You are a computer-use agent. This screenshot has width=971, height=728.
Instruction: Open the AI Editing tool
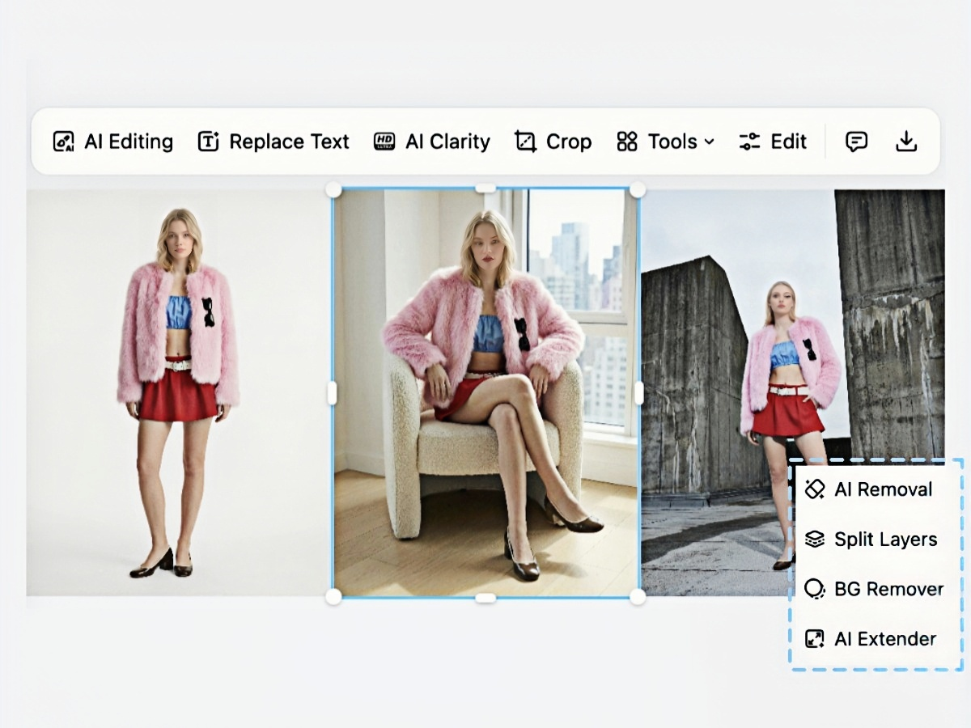click(x=112, y=142)
